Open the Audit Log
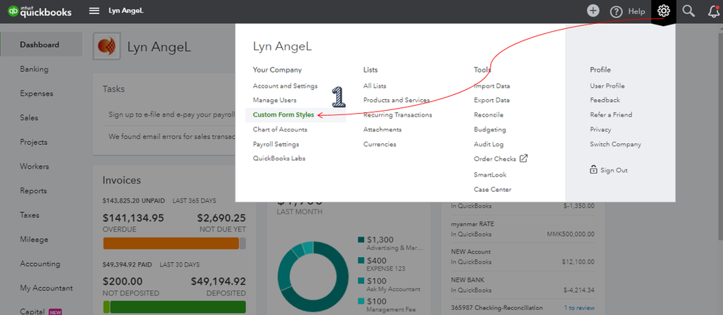This screenshot has width=723, height=315. click(489, 144)
